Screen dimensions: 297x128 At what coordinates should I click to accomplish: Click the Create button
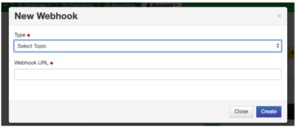coord(269,112)
